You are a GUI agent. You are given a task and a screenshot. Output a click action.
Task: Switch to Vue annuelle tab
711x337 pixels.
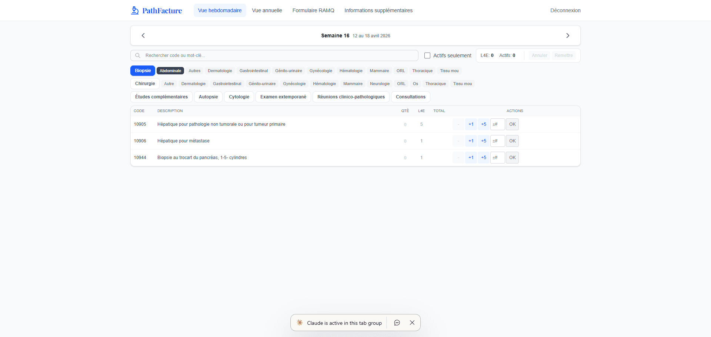click(x=267, y=10)
